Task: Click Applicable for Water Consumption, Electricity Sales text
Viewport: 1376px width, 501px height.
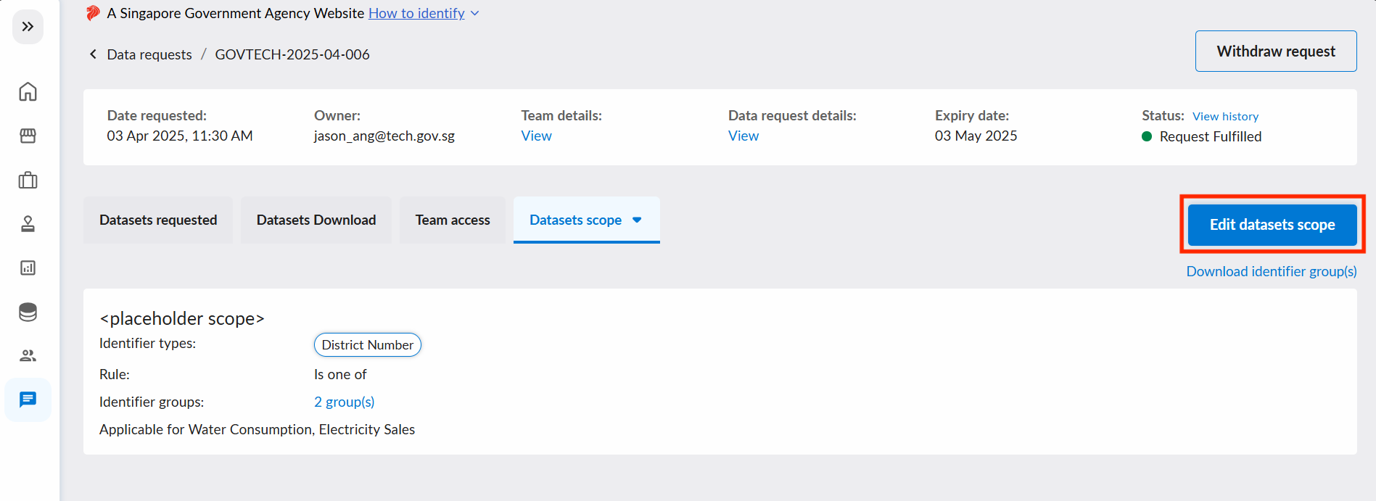Action: (x=258, y=429)
